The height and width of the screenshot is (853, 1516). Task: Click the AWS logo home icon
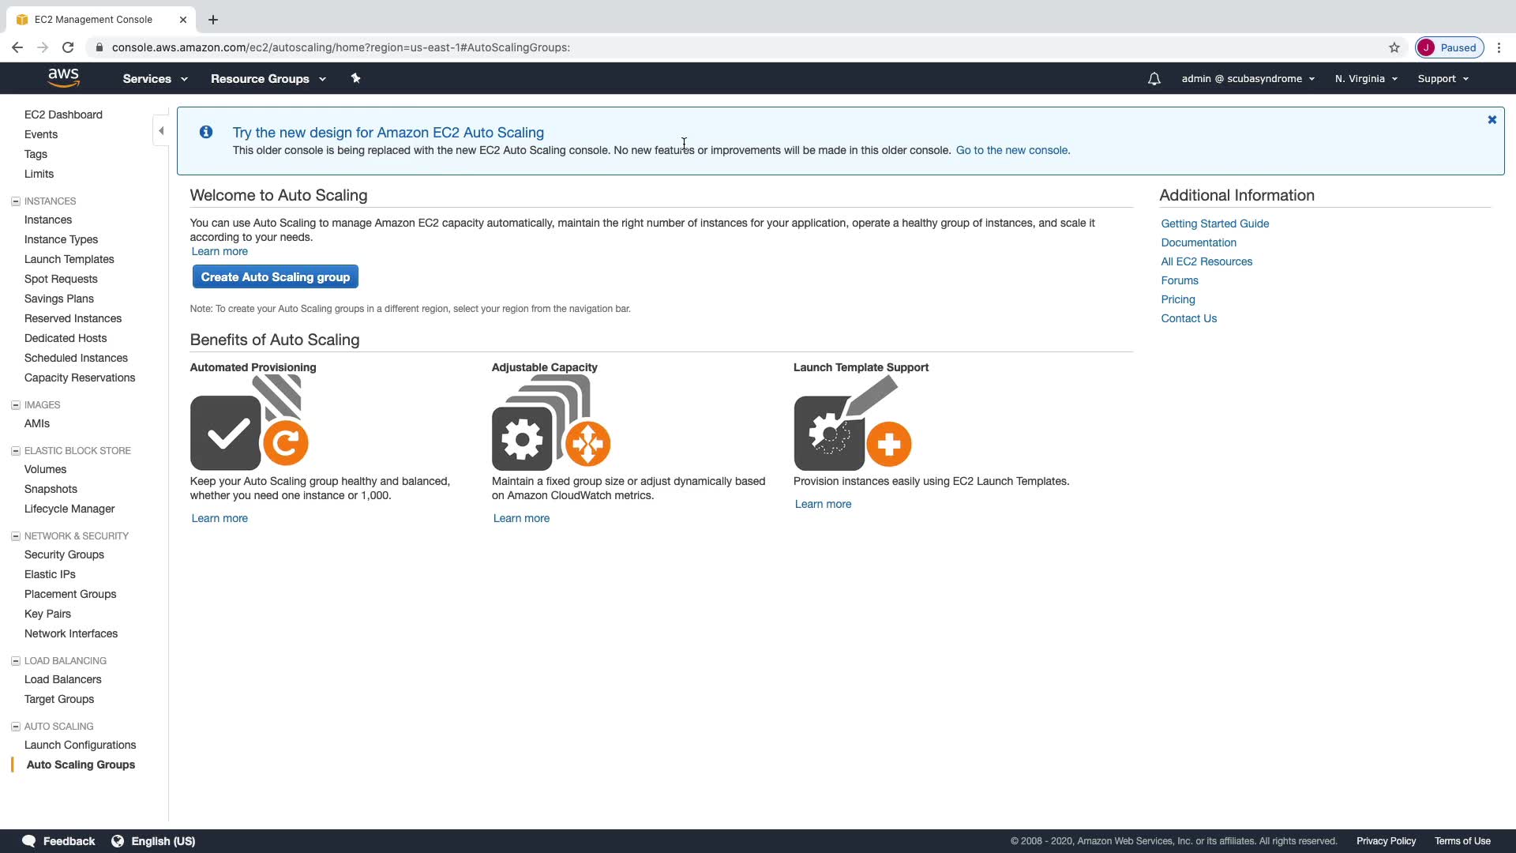tap(63, 77)
